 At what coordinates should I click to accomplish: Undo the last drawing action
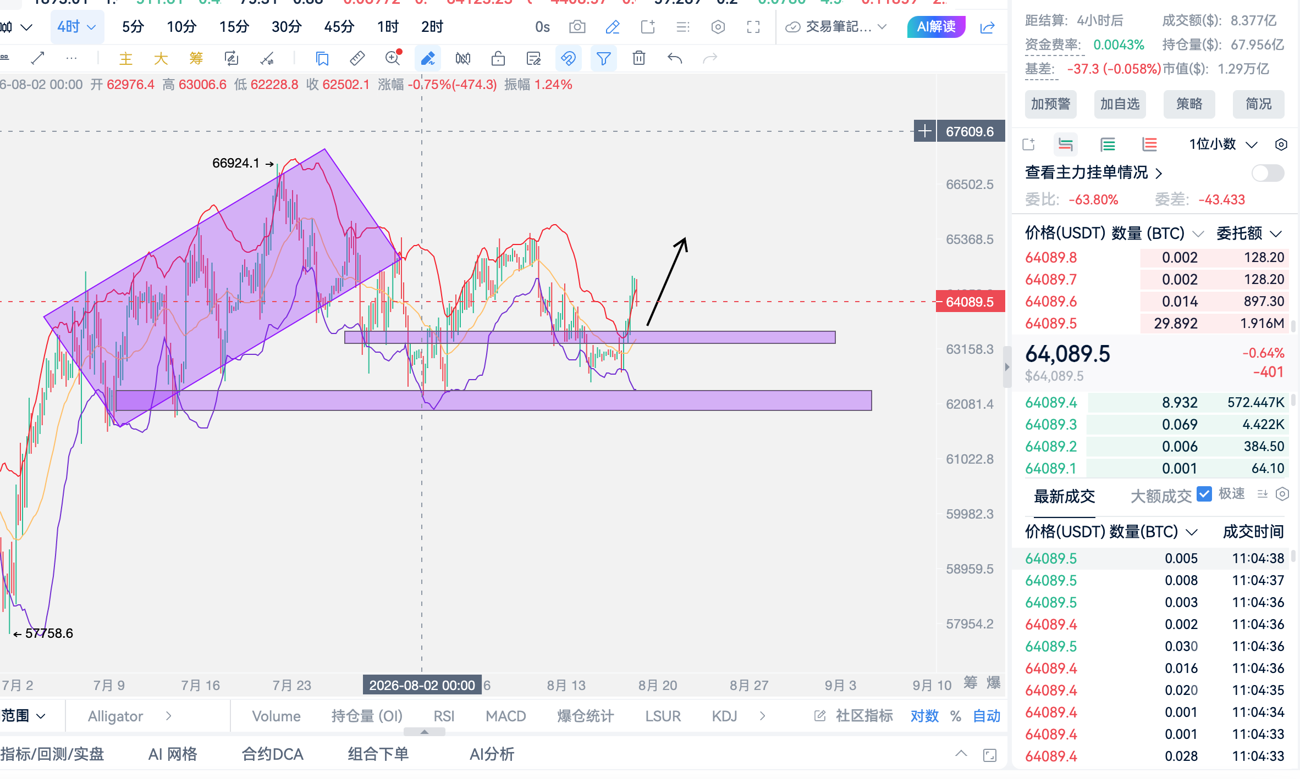pyautogui.click(x=675, y=58)
